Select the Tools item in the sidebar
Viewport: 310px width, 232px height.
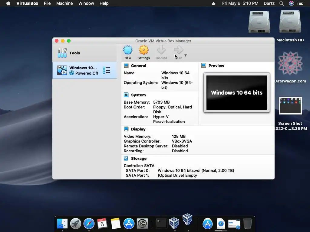click(85, 53)
